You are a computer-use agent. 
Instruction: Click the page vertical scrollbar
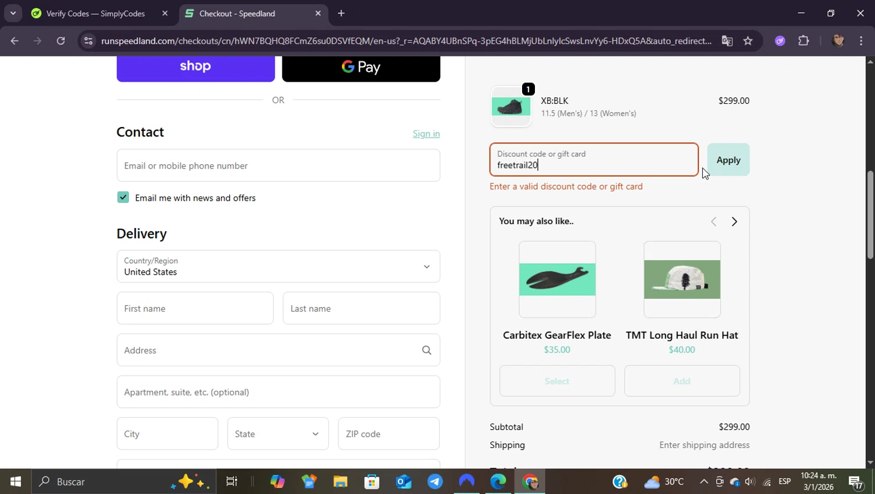[870, 215]
